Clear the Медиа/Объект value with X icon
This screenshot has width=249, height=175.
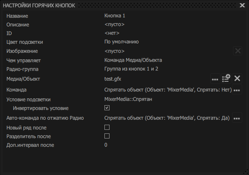237,78
